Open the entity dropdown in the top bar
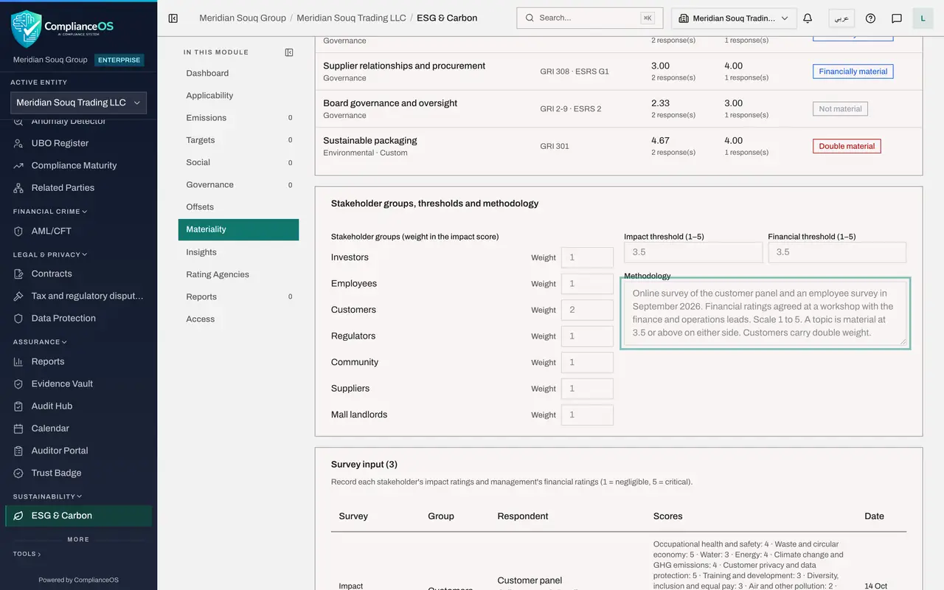 [x=734, y=18]
